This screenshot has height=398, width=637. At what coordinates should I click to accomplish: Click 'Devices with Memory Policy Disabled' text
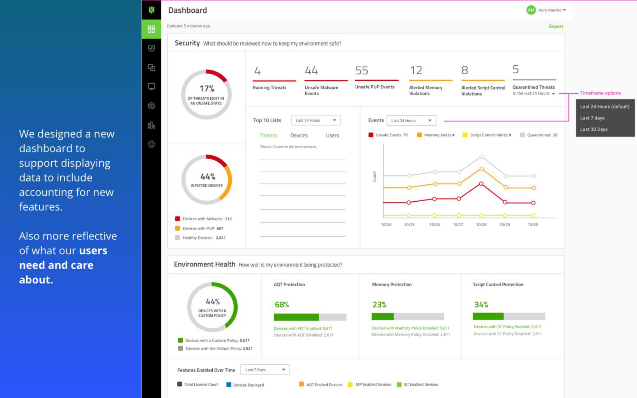coord(411,334)
